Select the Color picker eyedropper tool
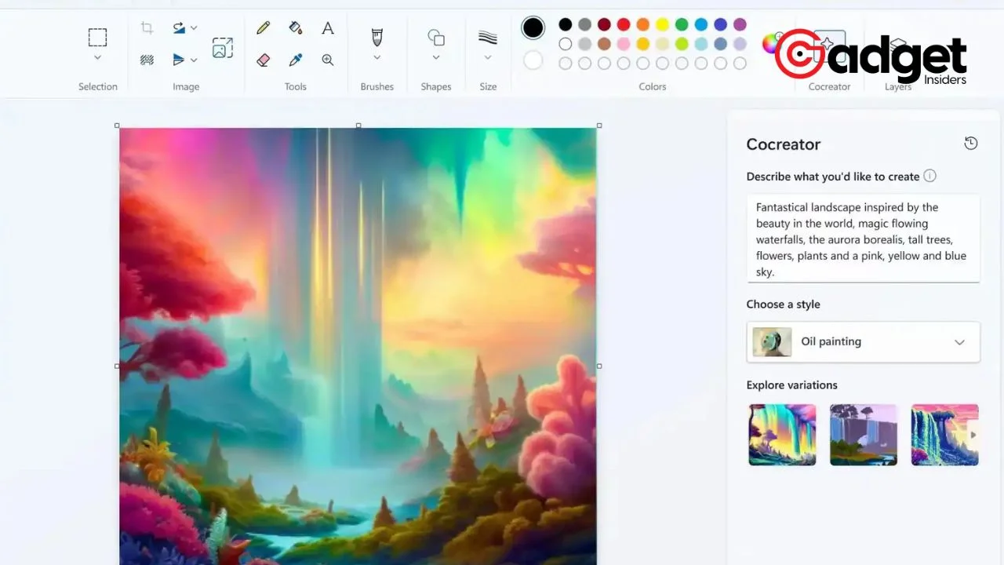The width and height of the screenshot is (1004, 565). 296,60
